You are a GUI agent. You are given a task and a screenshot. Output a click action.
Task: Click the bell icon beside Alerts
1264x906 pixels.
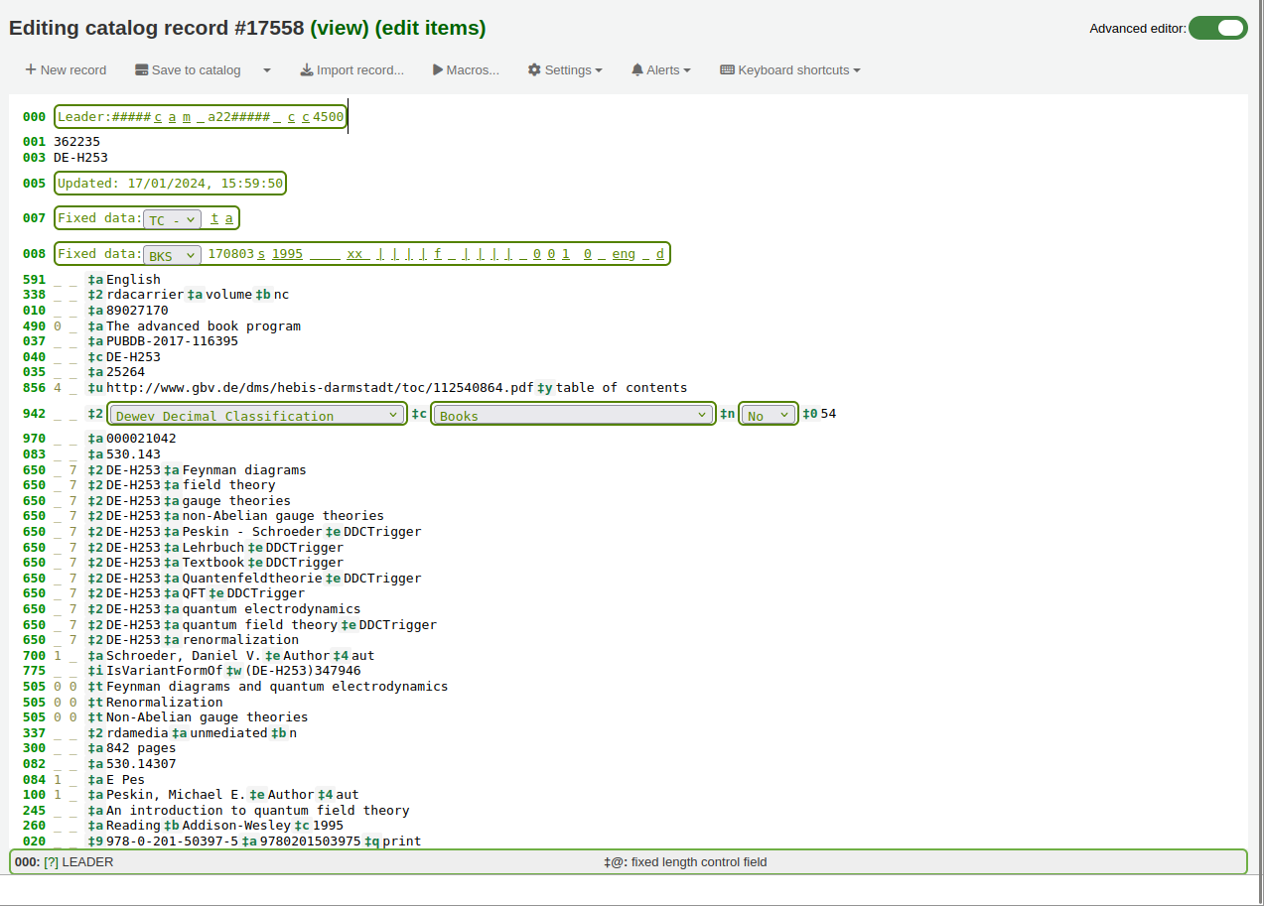[x=637, y=69]
